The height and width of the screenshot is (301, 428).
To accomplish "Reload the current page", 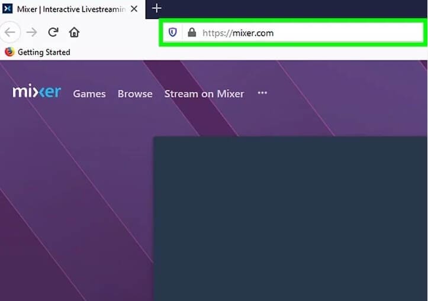I will (x=53, y=32).
